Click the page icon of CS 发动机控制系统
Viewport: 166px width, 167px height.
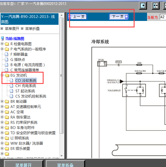coord(12,96)
